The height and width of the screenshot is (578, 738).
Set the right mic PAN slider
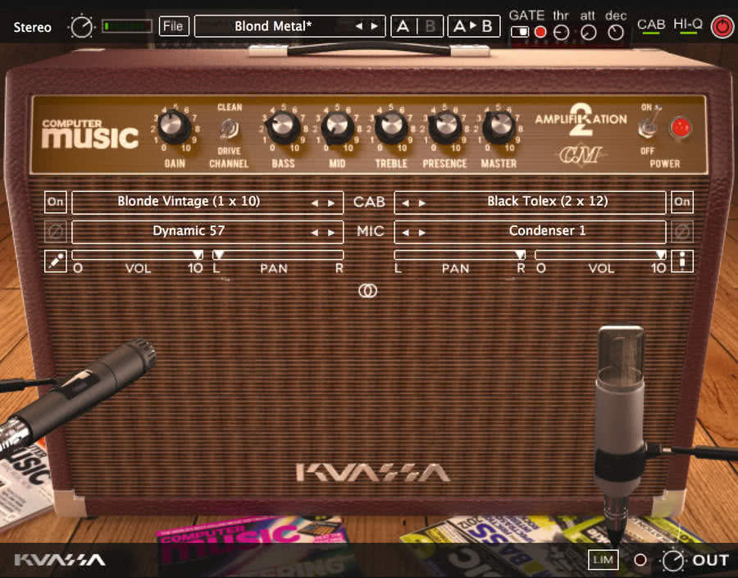pos(460,255)
